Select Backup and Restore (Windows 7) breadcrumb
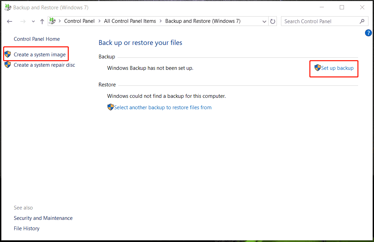This screenshot has height=242, width=374. click(x=203, y=21)
